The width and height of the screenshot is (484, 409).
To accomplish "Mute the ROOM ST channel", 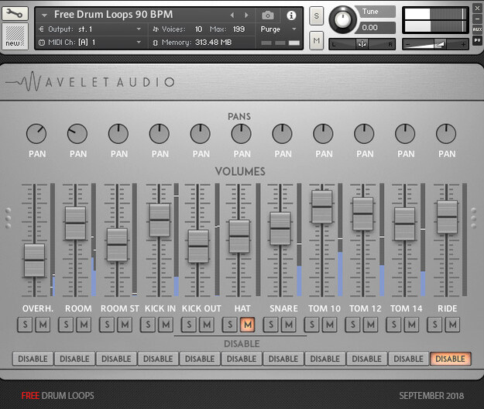I will (x=125, y=325).
